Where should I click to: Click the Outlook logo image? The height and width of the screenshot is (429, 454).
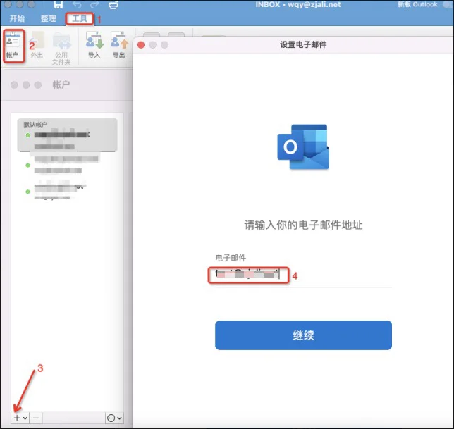303,147
